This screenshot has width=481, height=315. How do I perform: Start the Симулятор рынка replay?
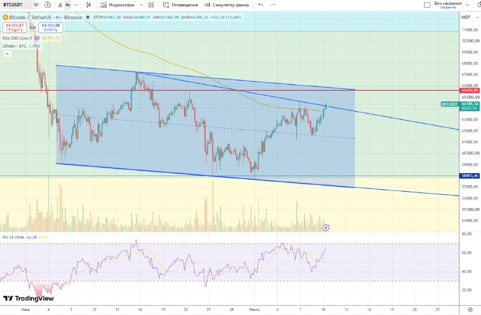227,5
